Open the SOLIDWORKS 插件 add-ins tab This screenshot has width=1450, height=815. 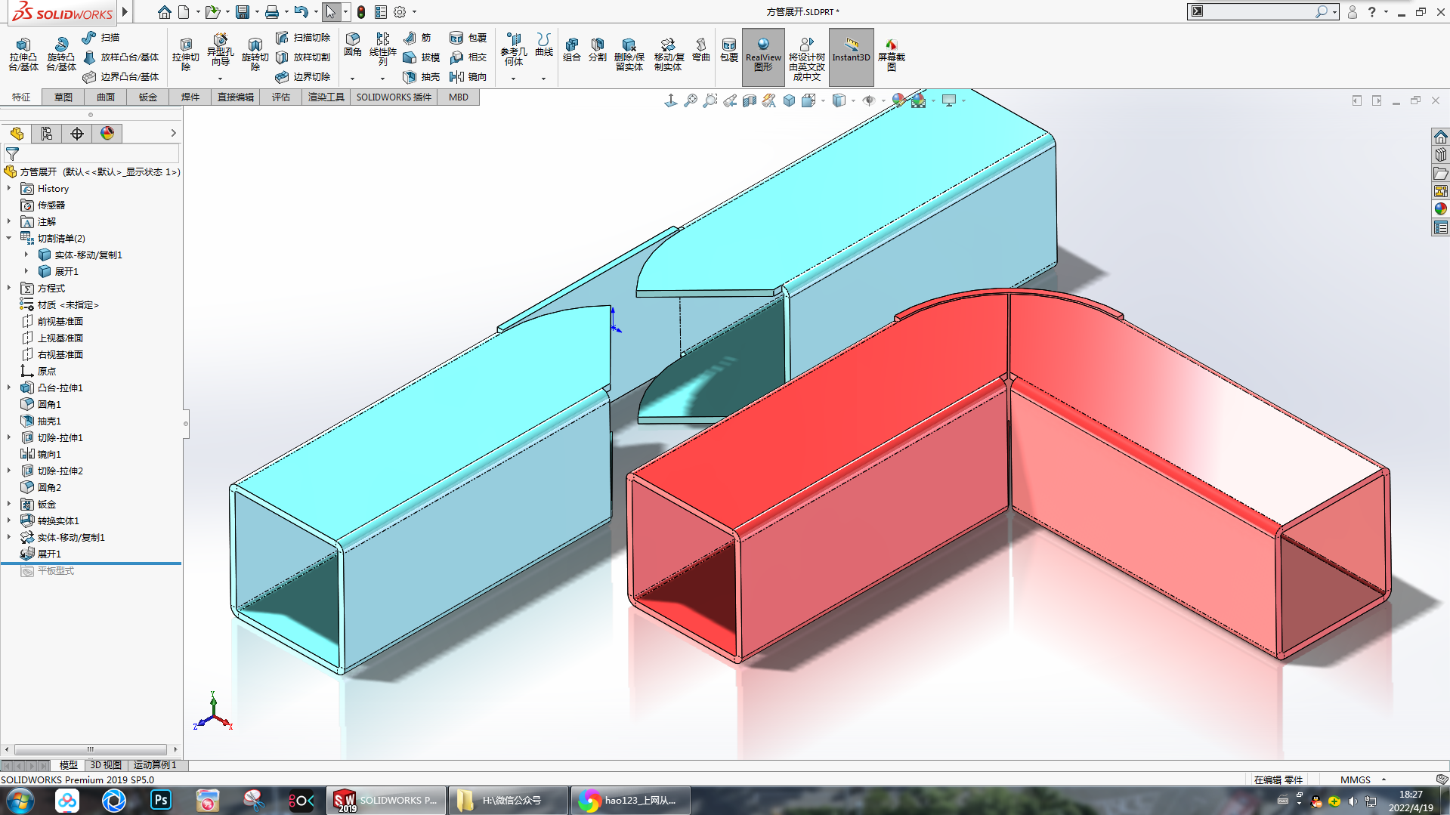394,97
